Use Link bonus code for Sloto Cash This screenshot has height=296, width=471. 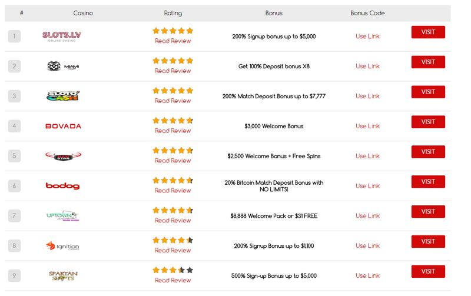click(367, 96)
